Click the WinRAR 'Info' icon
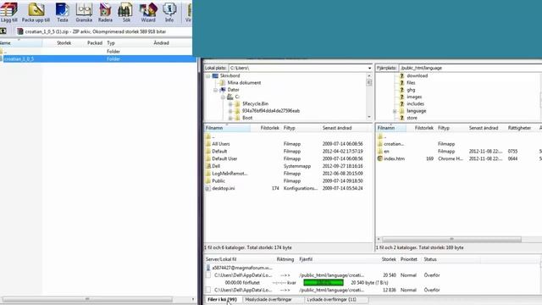Image resolution: width=542 pixels, height=305 pixels. click(x=169, y=10)
